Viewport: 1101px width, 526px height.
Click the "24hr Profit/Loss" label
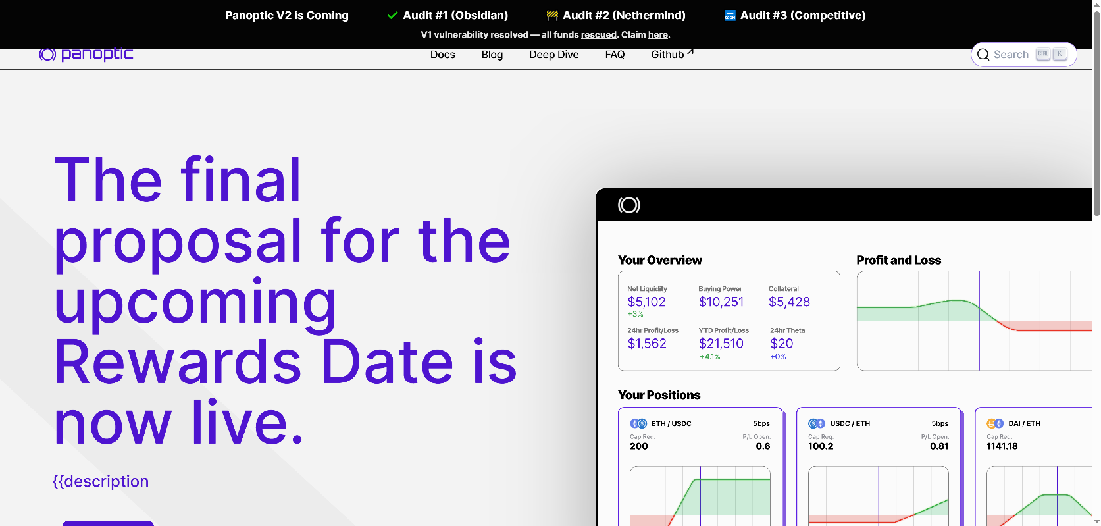click(x=653, y=330)
